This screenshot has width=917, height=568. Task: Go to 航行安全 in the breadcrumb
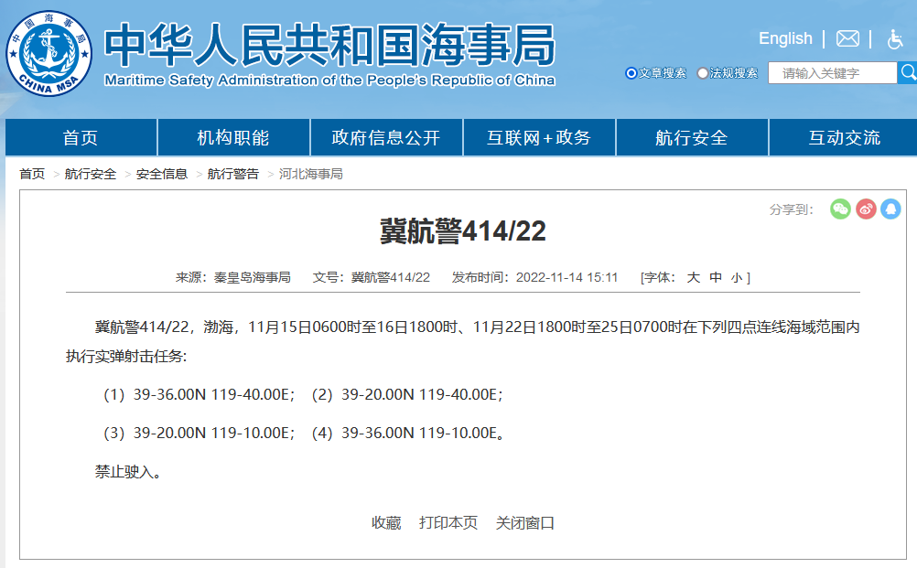pyautogui.click(x=91, y=174)
